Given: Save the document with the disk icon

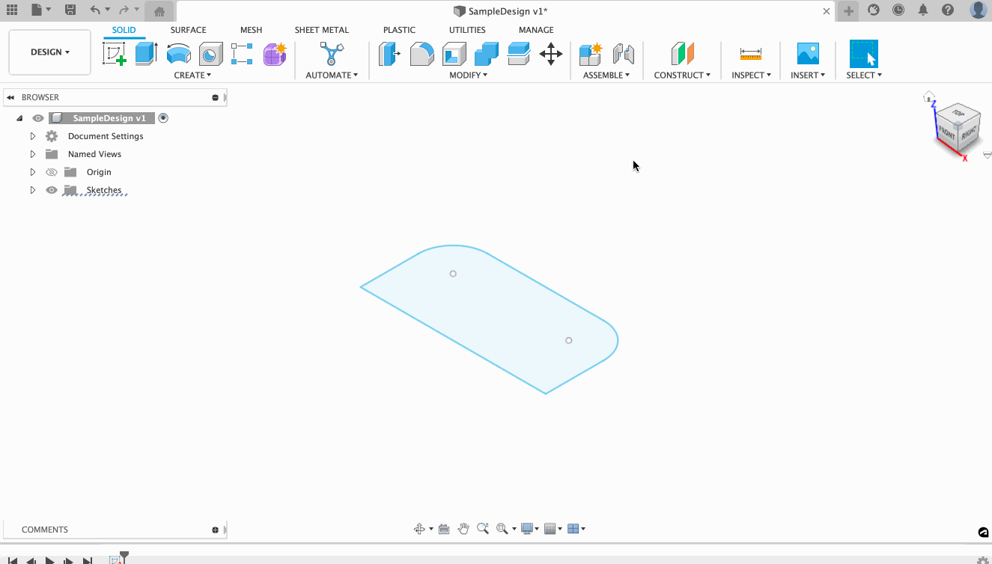Looking at the screenshot, I should [x=70, y=10].
